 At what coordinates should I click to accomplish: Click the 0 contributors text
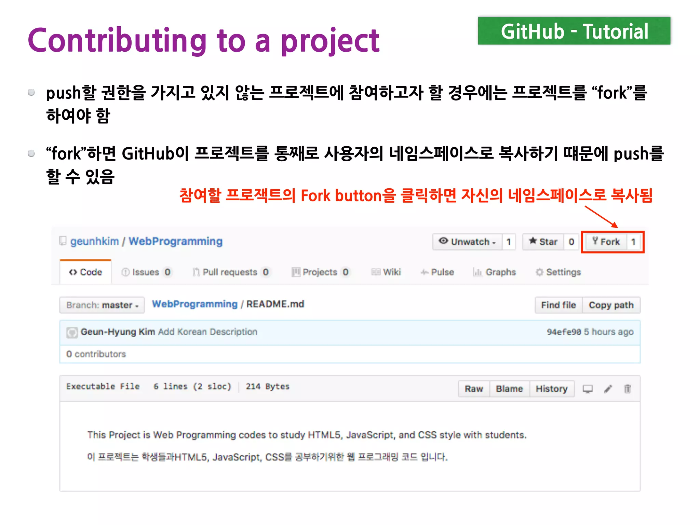[96, 354]
